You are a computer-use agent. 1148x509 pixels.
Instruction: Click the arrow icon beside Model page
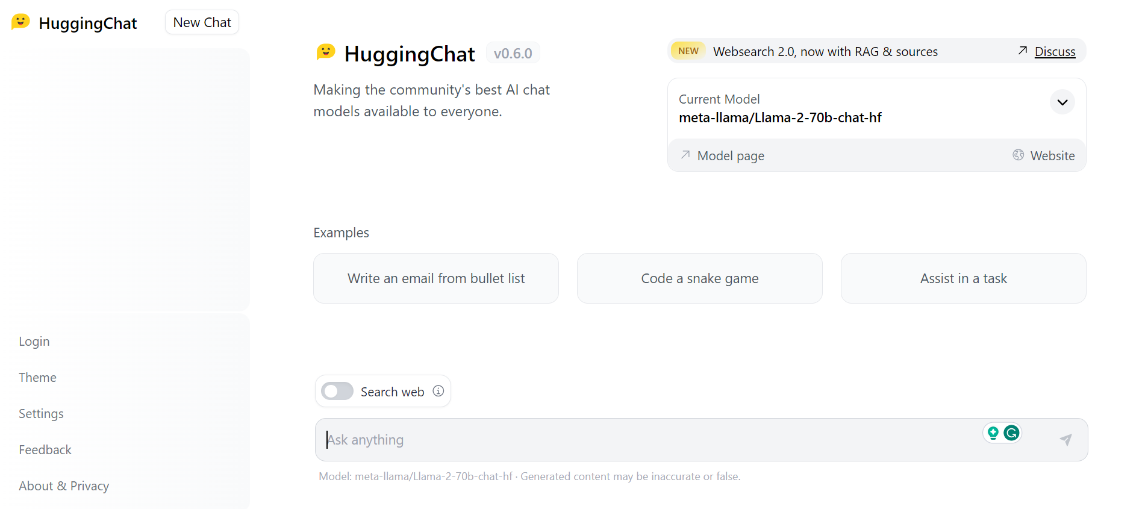[685, 155]
